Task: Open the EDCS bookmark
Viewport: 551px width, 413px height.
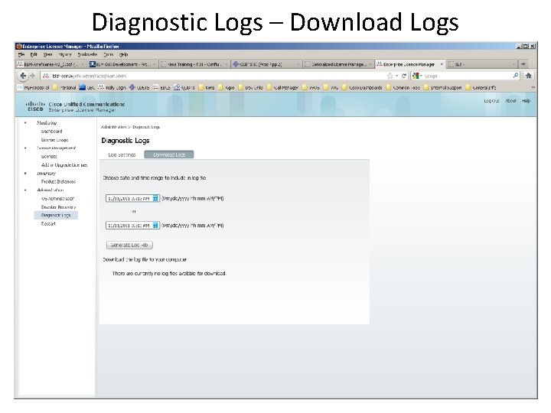Action: point(161,87)
